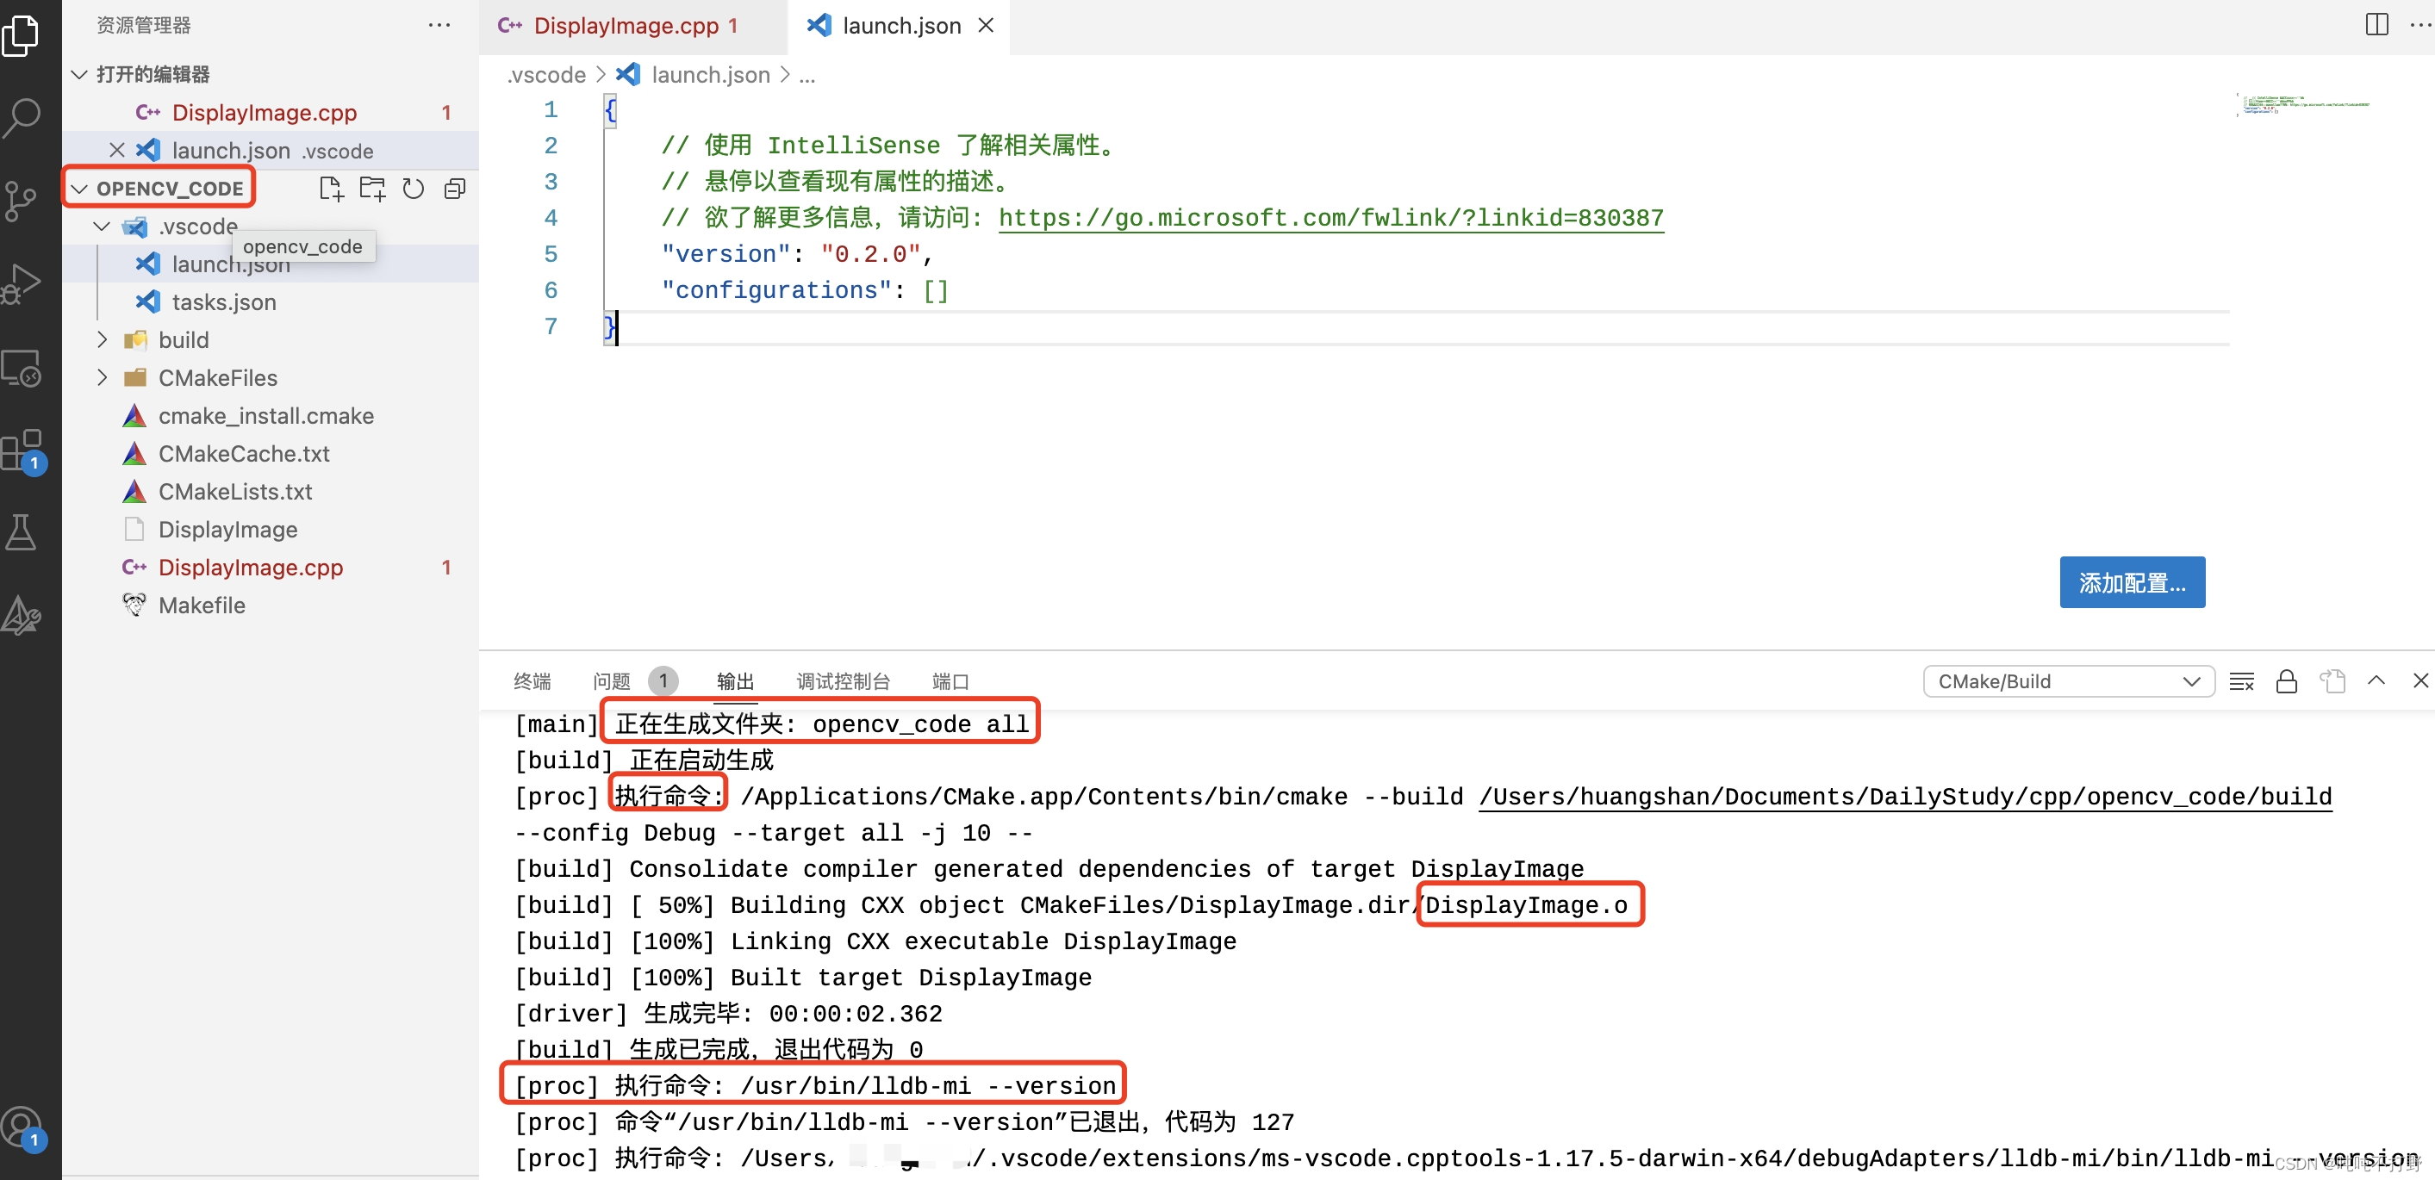
Task: Open output log in editor
Action: click(2332, 681)
